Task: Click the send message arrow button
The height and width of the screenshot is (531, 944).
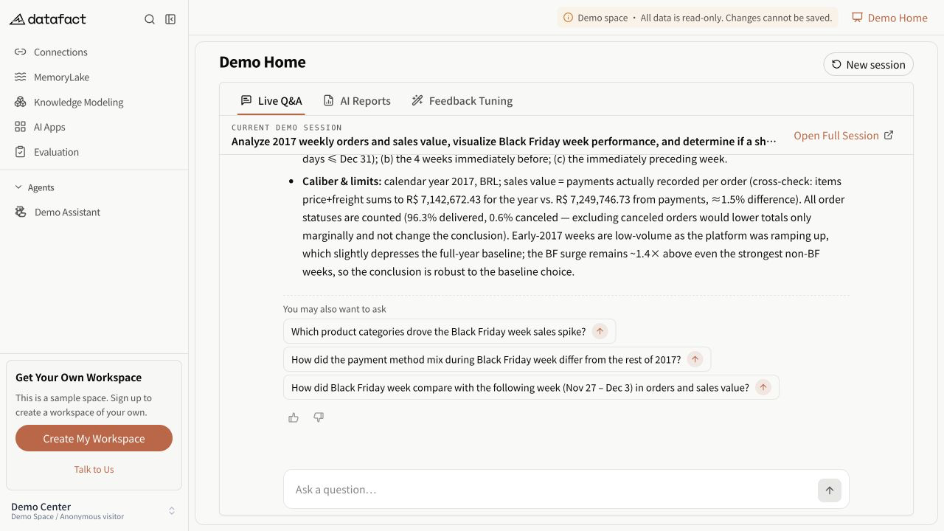Action: coord(830,490)
